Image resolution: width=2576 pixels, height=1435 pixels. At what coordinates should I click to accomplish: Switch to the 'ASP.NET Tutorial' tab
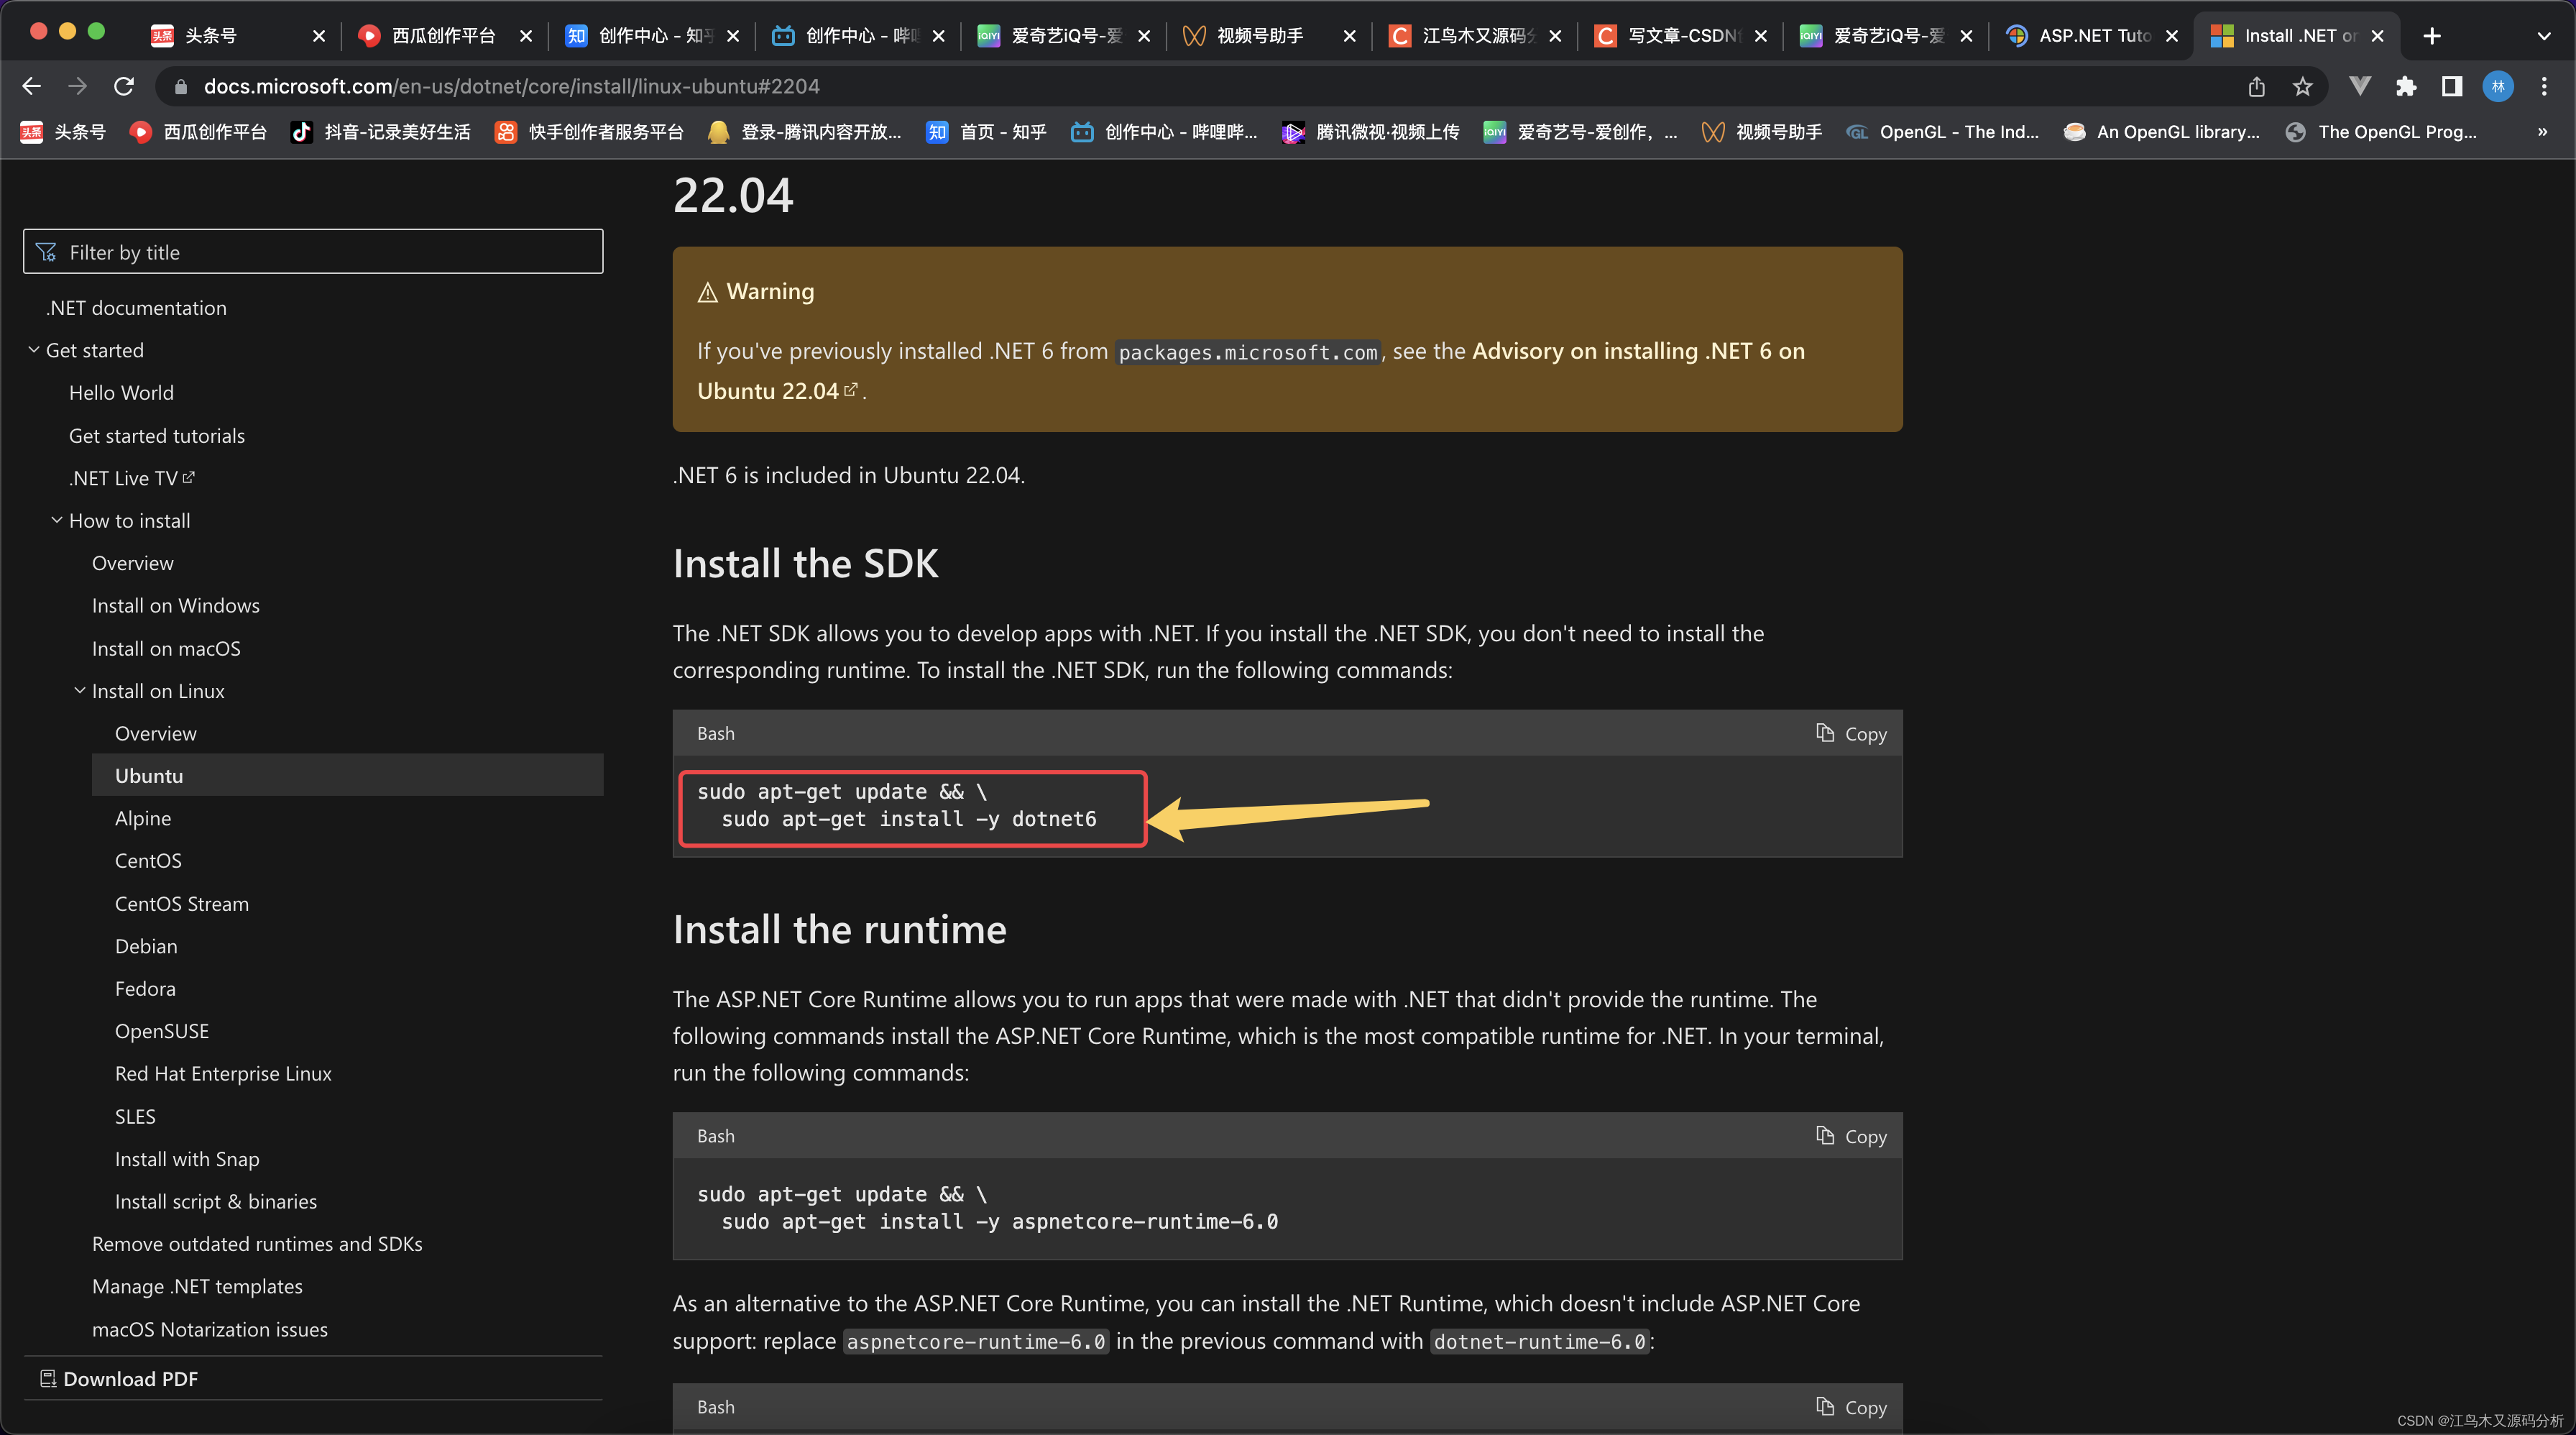click(2090, 35)
